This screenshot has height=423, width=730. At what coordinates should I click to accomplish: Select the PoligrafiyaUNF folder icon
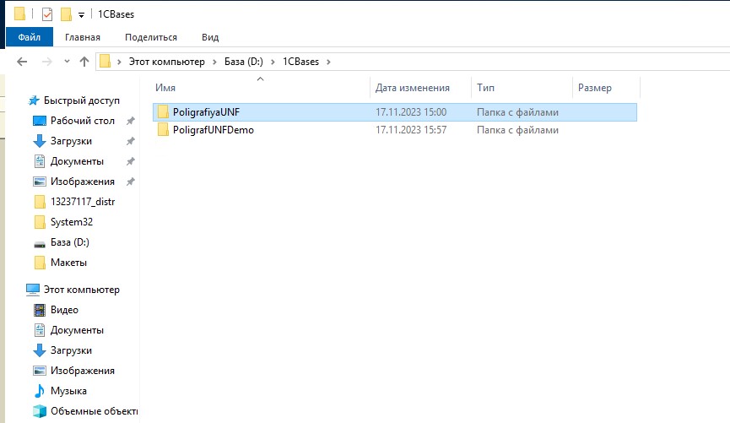point(163,111)
